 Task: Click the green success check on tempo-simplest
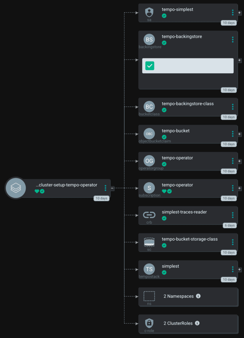[164, 16]
